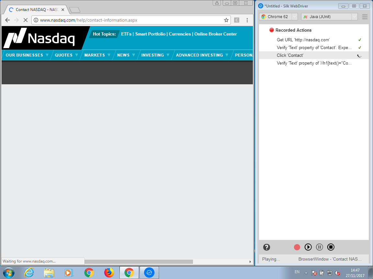The width and height of the screenshot is (373, 279).
Task: Stop playback in Silk WebDriver
Action: click(x=331, y=247)
